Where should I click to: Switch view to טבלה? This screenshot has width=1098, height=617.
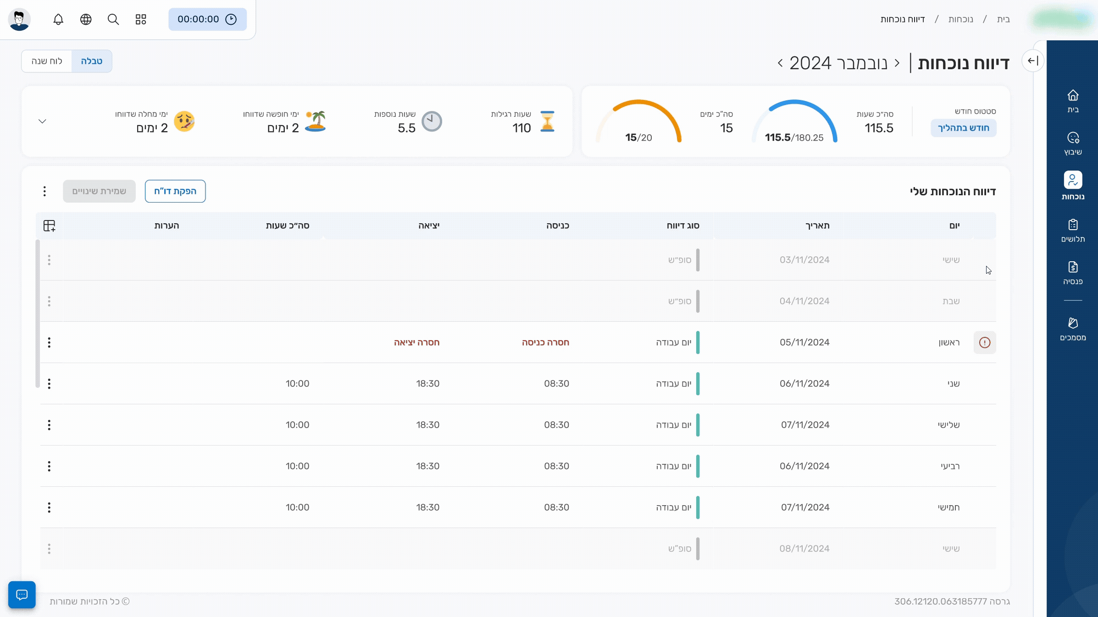tap(91, 61)
